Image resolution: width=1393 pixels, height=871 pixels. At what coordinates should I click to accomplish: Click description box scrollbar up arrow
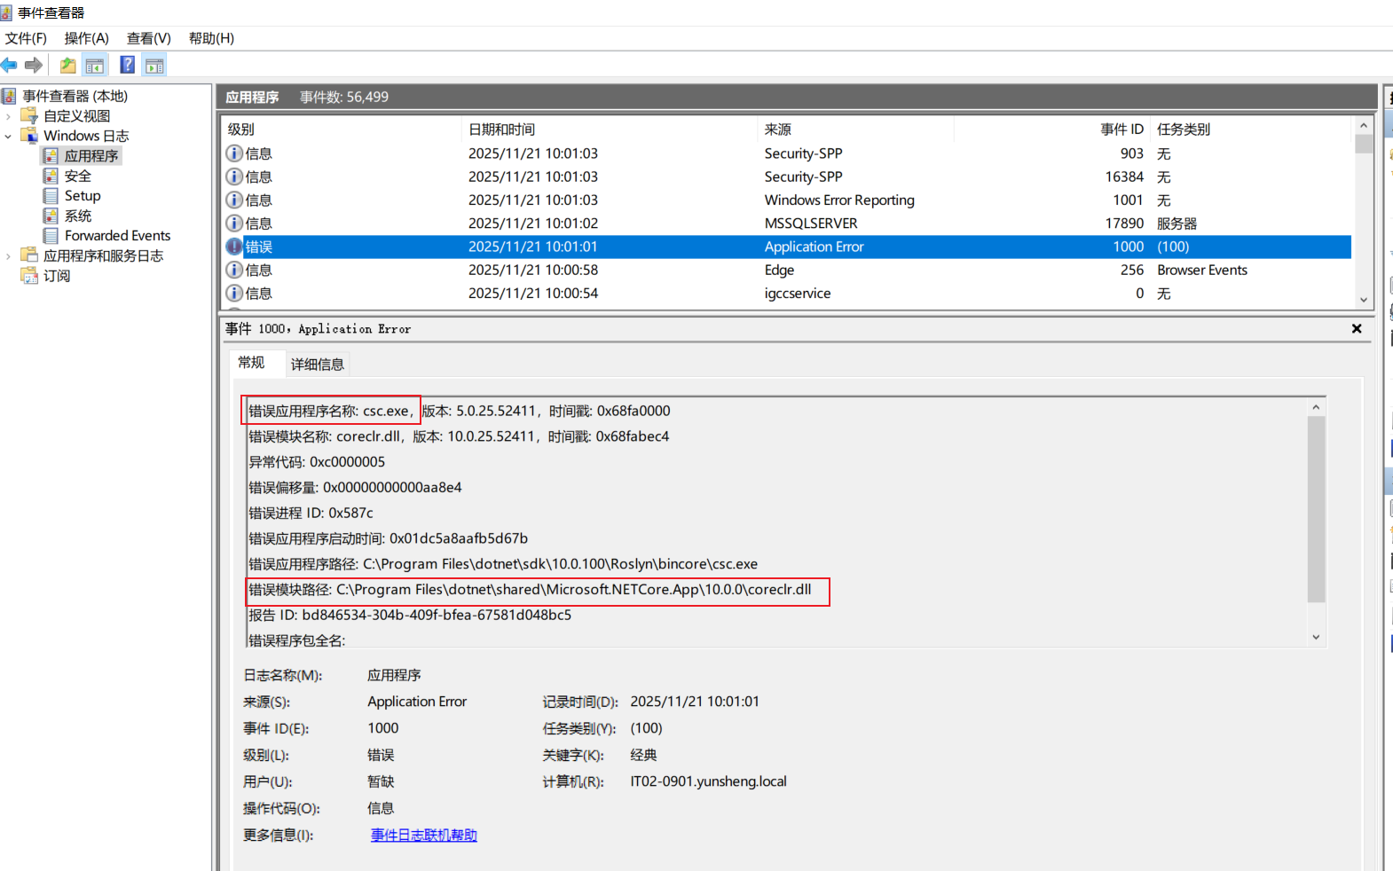(x=1316, y=407)
